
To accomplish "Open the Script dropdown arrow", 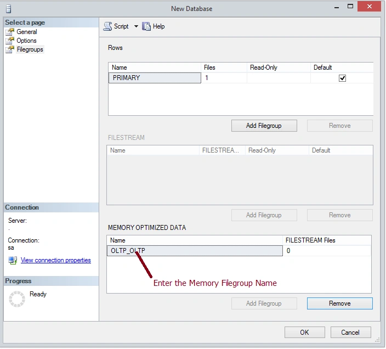I will (136, 26).
